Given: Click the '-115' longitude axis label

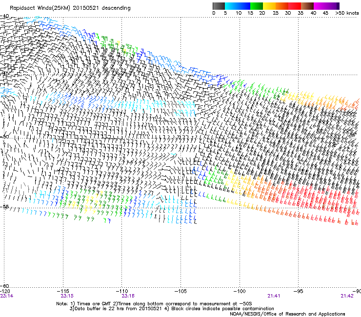Looking at the screenshot, I should [x=63, y=291].
